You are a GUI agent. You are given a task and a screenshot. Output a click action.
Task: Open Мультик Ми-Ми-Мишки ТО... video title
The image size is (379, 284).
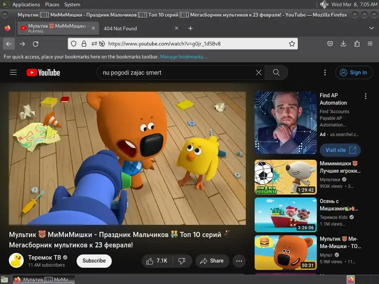point(341,243)
